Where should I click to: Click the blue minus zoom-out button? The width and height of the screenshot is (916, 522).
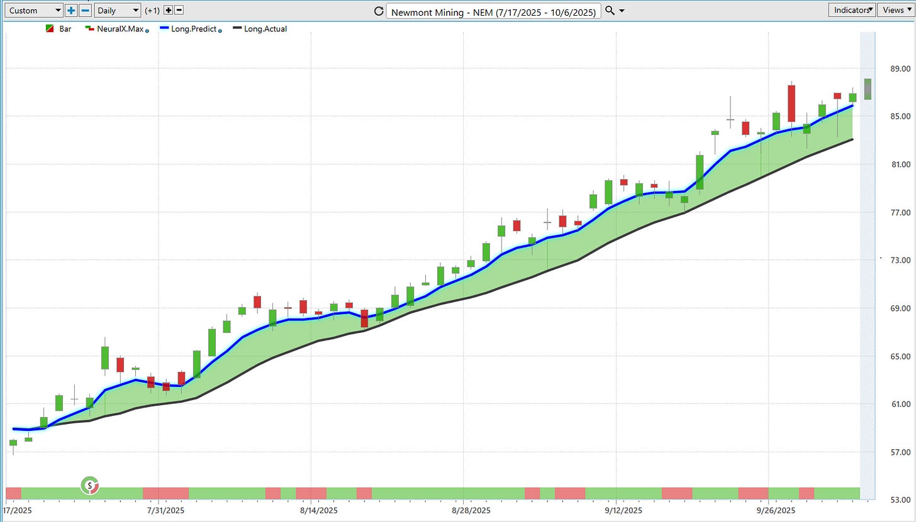coord(86,10)
